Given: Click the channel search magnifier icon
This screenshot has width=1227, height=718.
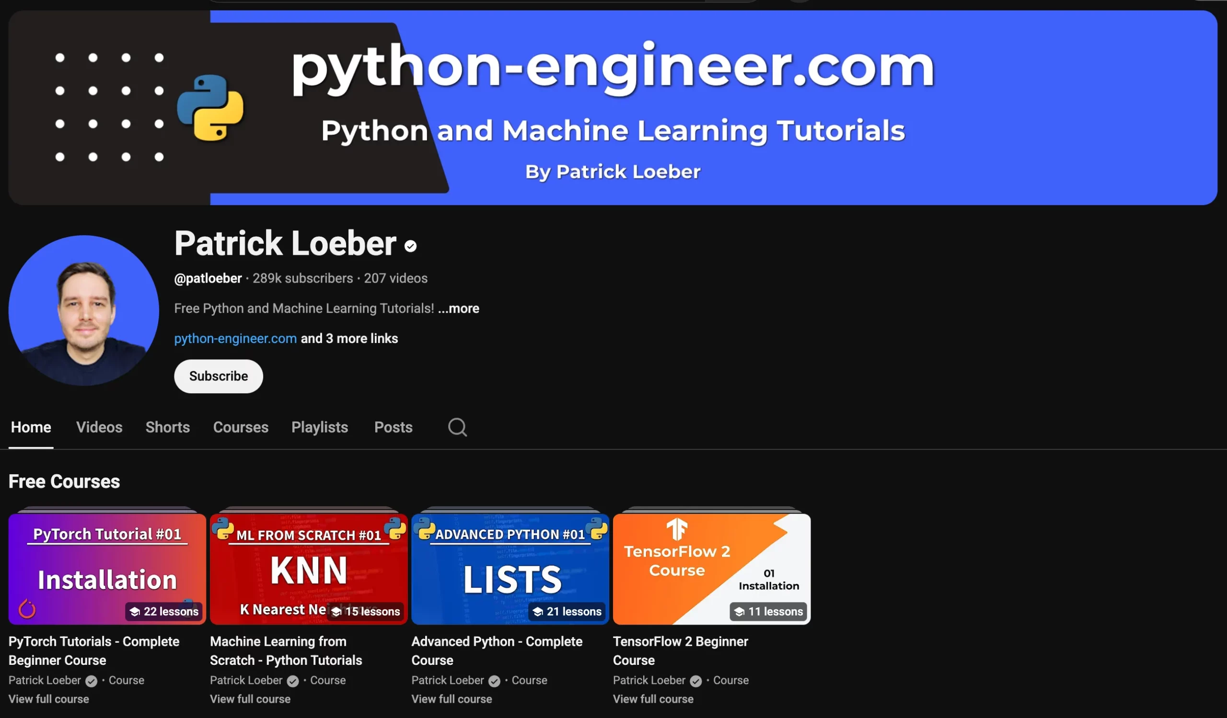Looking at the screenshot, I should pyautogui.click(x=457, y=427).
